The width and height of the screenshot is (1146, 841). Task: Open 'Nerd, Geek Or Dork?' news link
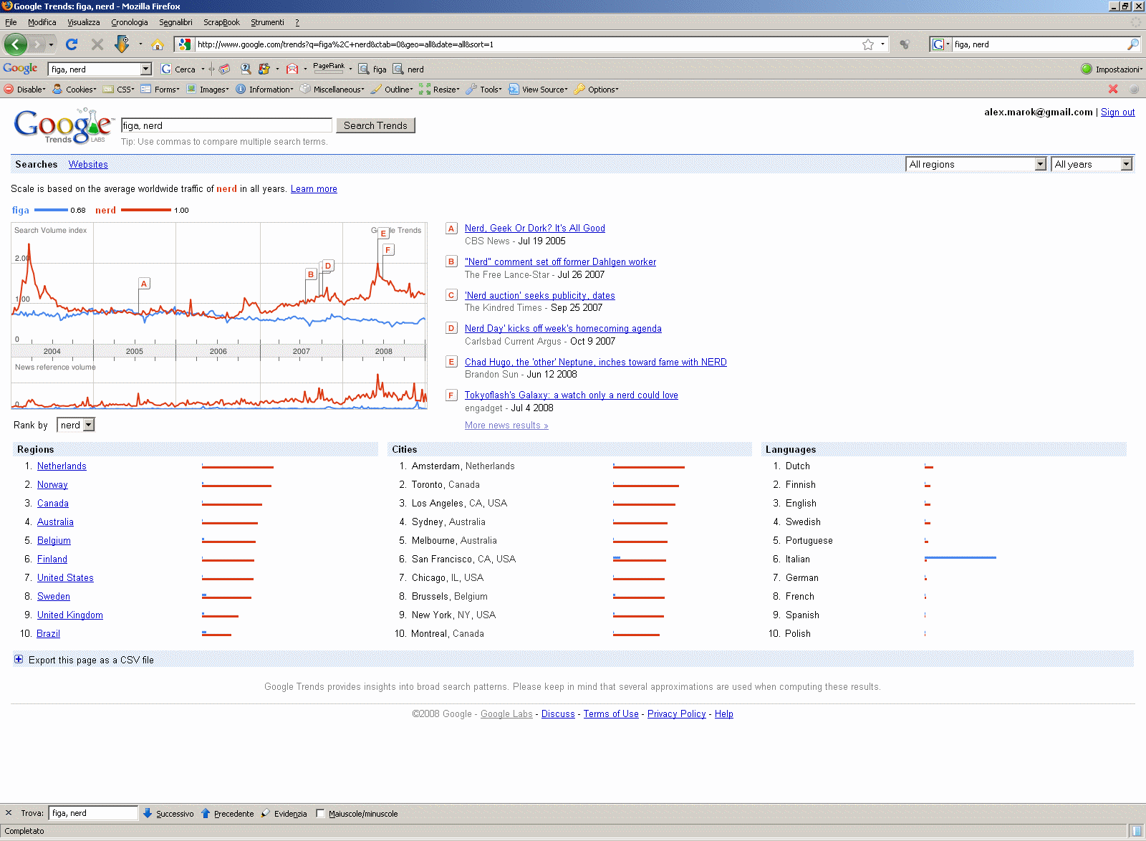click(535, 228)
